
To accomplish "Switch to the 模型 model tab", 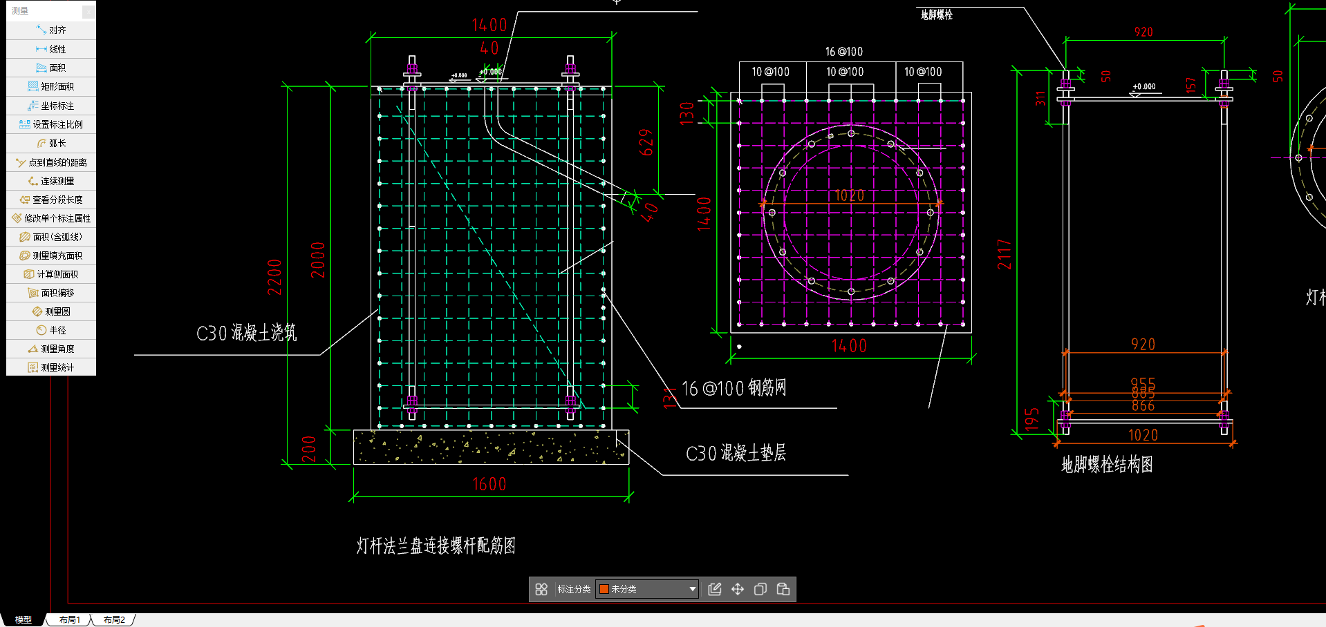I will [x=24, y=620].
